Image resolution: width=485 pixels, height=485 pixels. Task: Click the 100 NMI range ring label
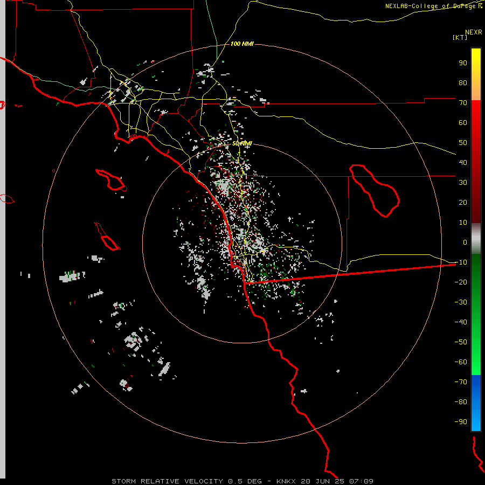coord(242,44)
